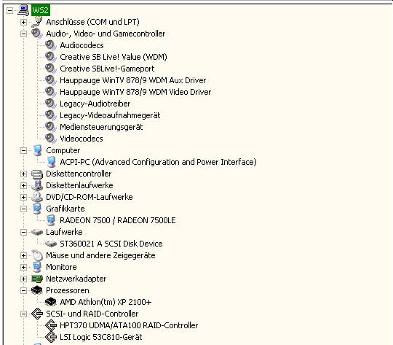Select the ACPI-PC computer entry
Screen dimensions: 393x345
158,162
